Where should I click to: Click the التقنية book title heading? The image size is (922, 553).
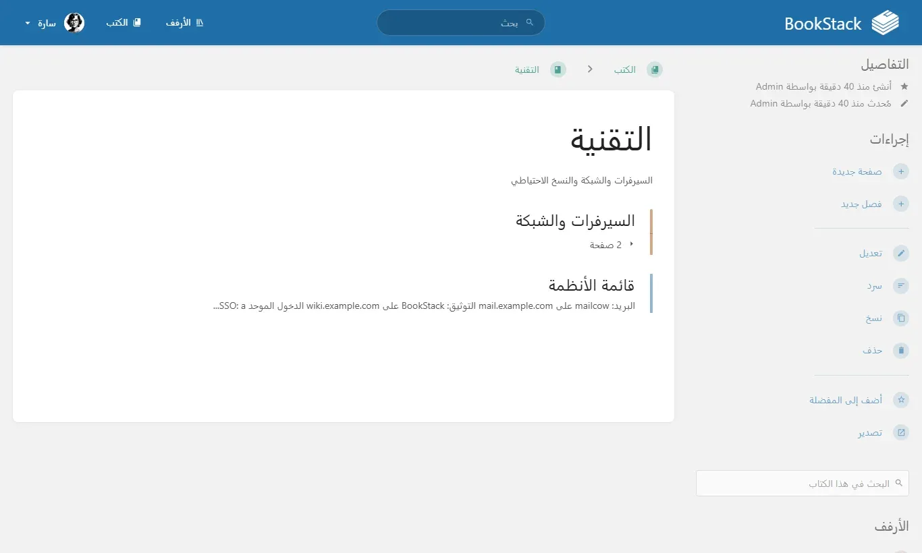coord(612,139)
